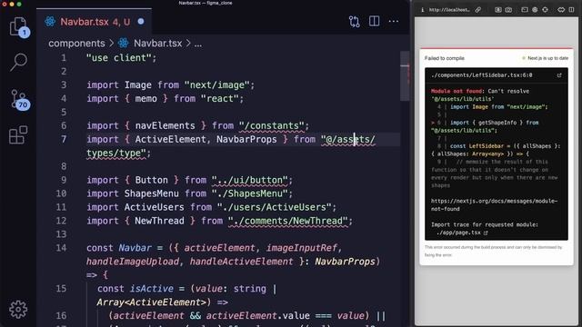The height and width of the screenshot is (327, 582).
Task: Open Source Control view showing 70 changes
Action: click(18, 99)
